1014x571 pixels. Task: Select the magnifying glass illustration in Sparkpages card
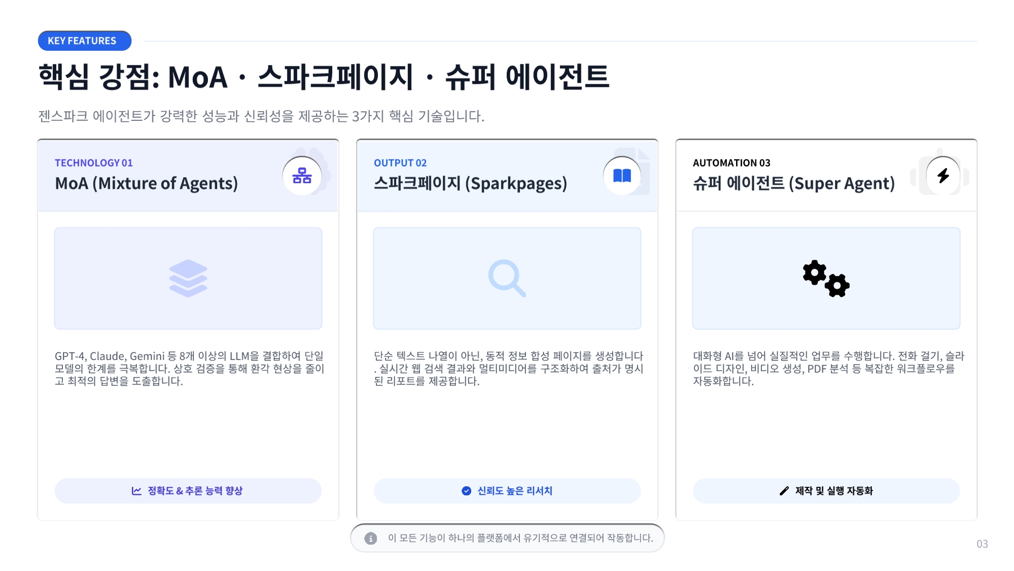(507, 279)
